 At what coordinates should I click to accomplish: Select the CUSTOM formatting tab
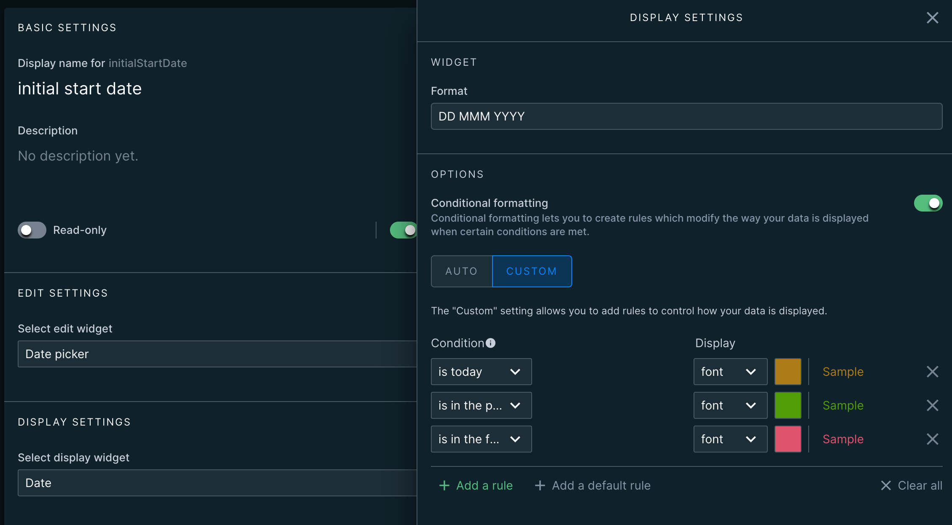tap(532, 271)
